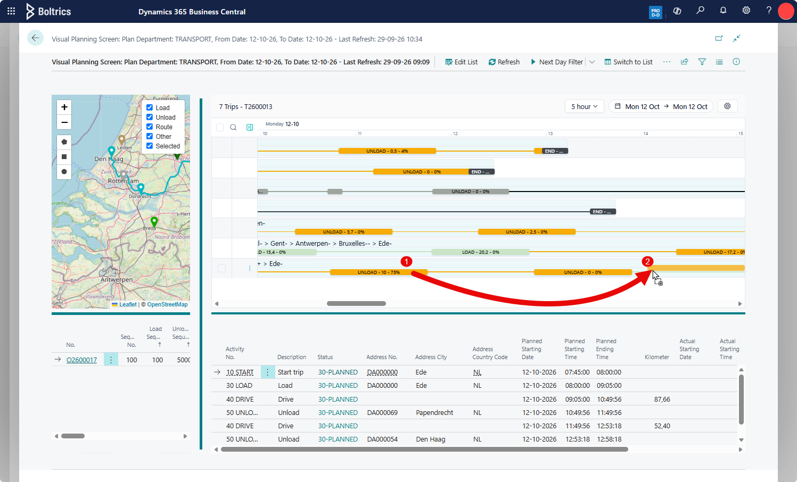Zoom in on the map
This screenshot has width=797, height=482.
[x=64, y=107]
